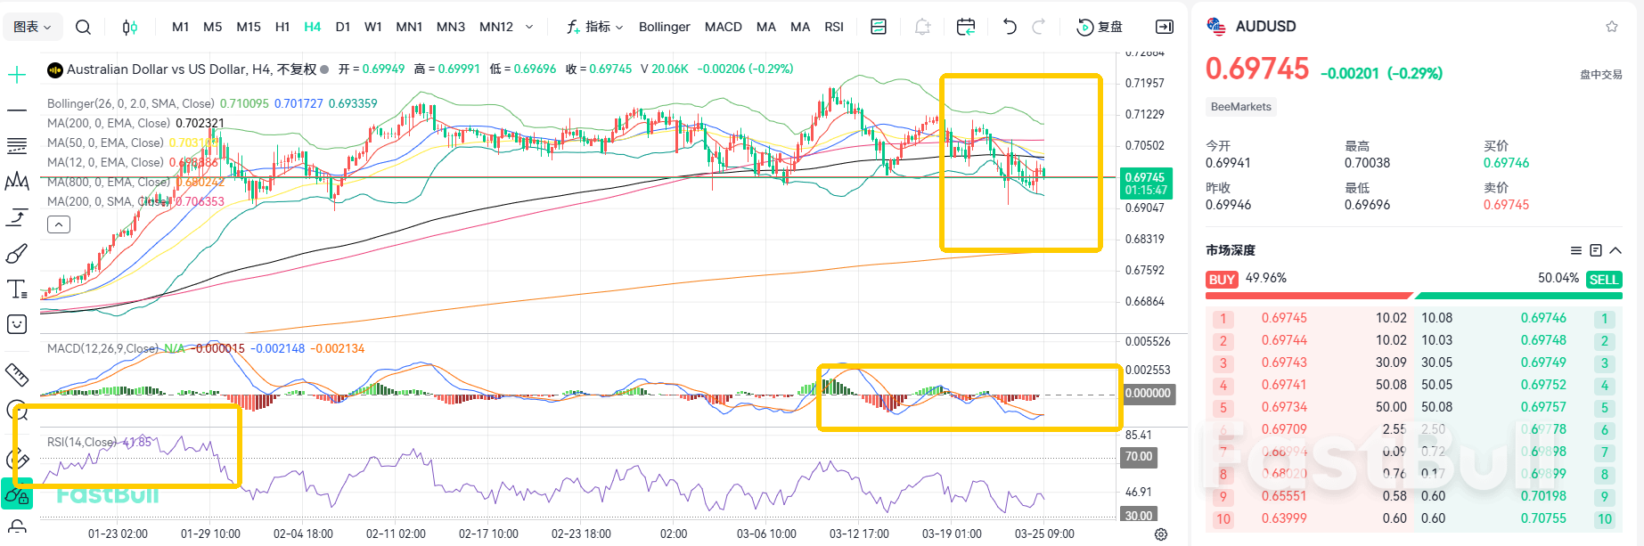Click MA(200, 0, SMA, Close) legend
Viewport: 1644px width, 546px height.
coord(109,201)
